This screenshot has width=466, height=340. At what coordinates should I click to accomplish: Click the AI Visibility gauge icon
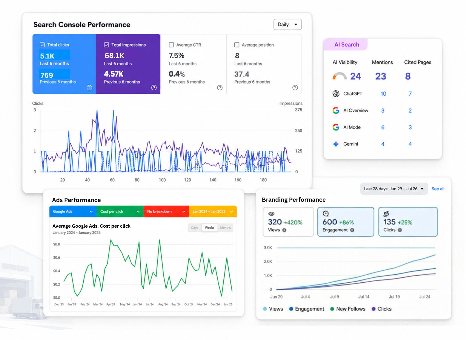(x=339, y=76)
